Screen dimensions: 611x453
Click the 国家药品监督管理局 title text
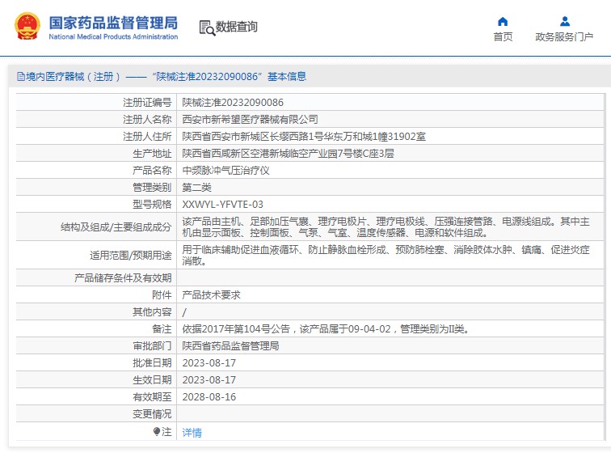pos(113,22)
